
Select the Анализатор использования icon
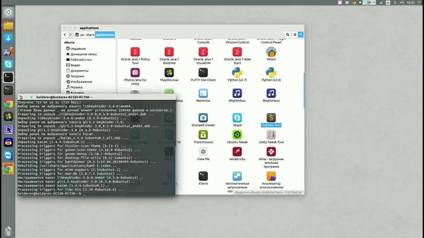(x=271, y=177)
